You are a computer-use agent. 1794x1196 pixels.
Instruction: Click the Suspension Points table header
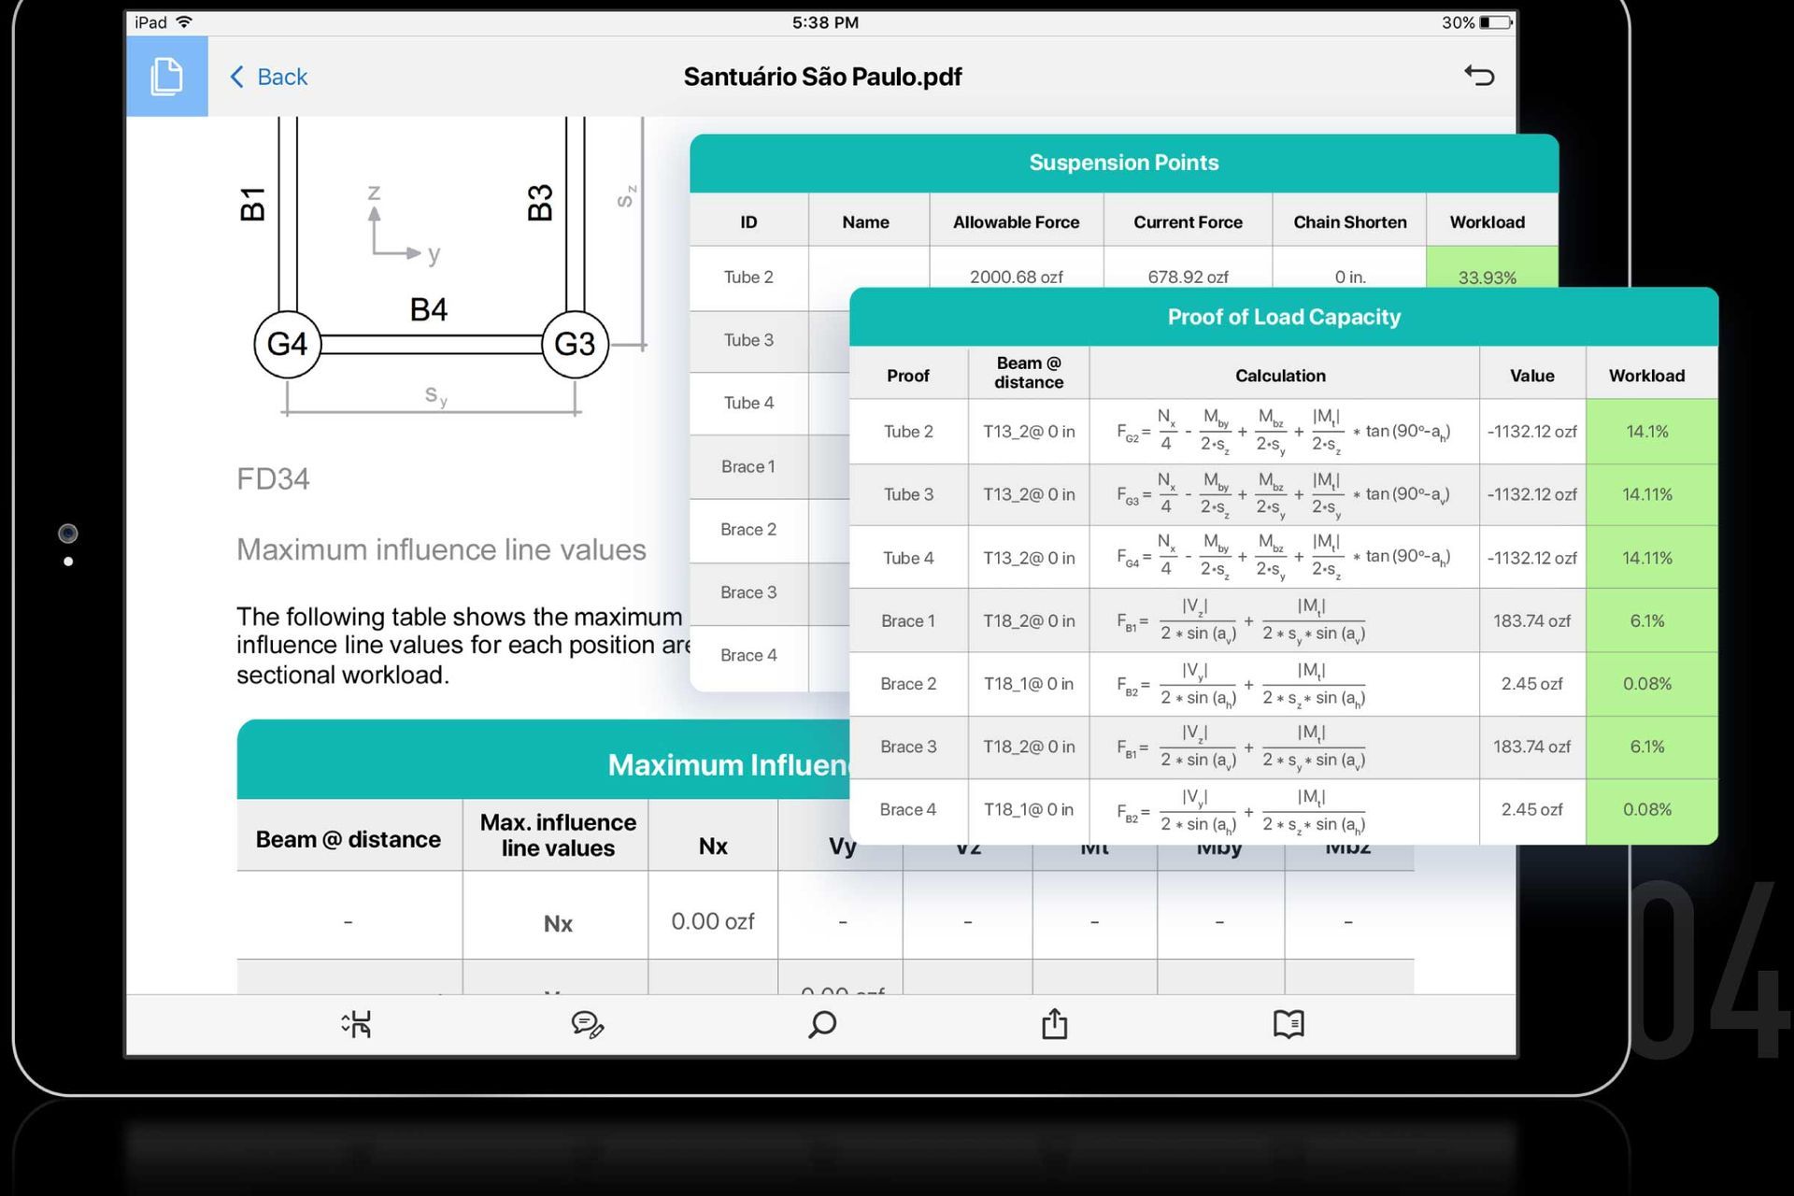pyautogui.click(x=1123, y=163)
